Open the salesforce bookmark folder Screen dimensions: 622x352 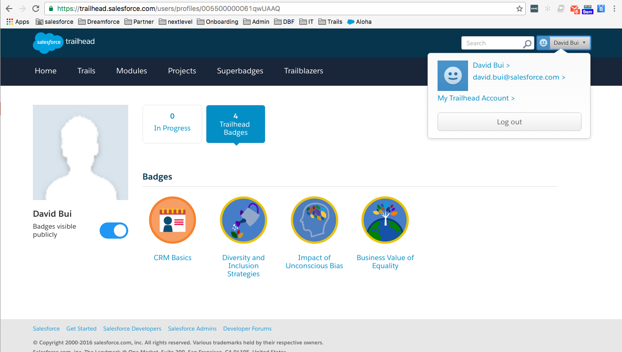(55, 22)
